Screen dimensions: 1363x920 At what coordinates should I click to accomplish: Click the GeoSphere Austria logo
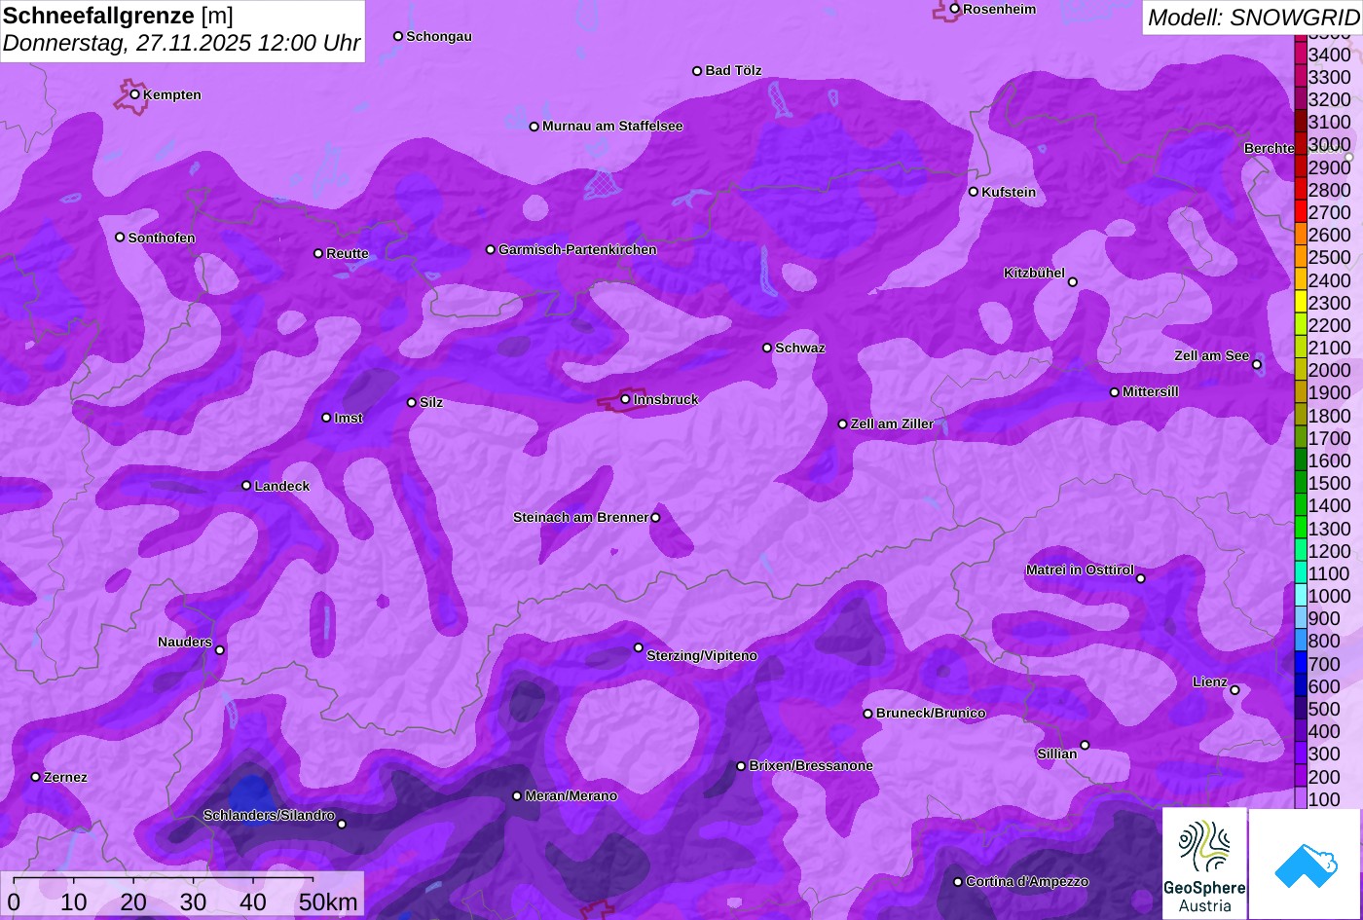click(x=1204, y=864)
